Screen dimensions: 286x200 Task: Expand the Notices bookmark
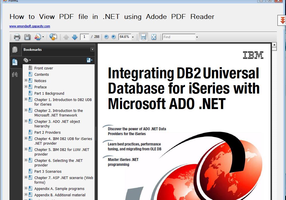pos(26,80)
